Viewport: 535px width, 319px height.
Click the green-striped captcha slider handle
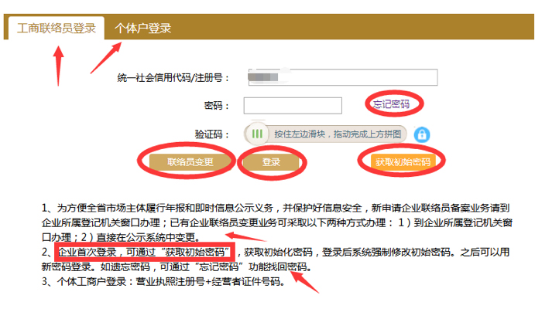[x=257, y=134]
